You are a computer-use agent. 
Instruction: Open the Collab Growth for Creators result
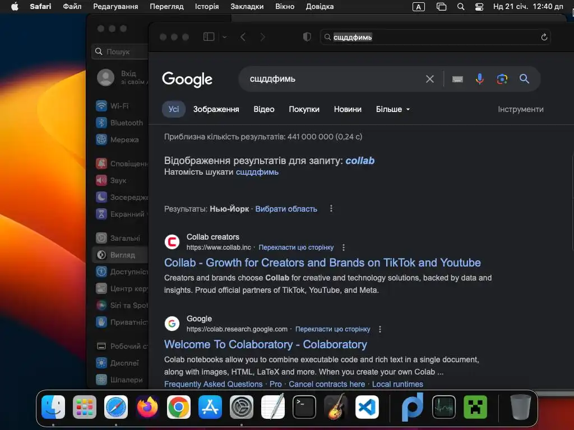[322, 263]
